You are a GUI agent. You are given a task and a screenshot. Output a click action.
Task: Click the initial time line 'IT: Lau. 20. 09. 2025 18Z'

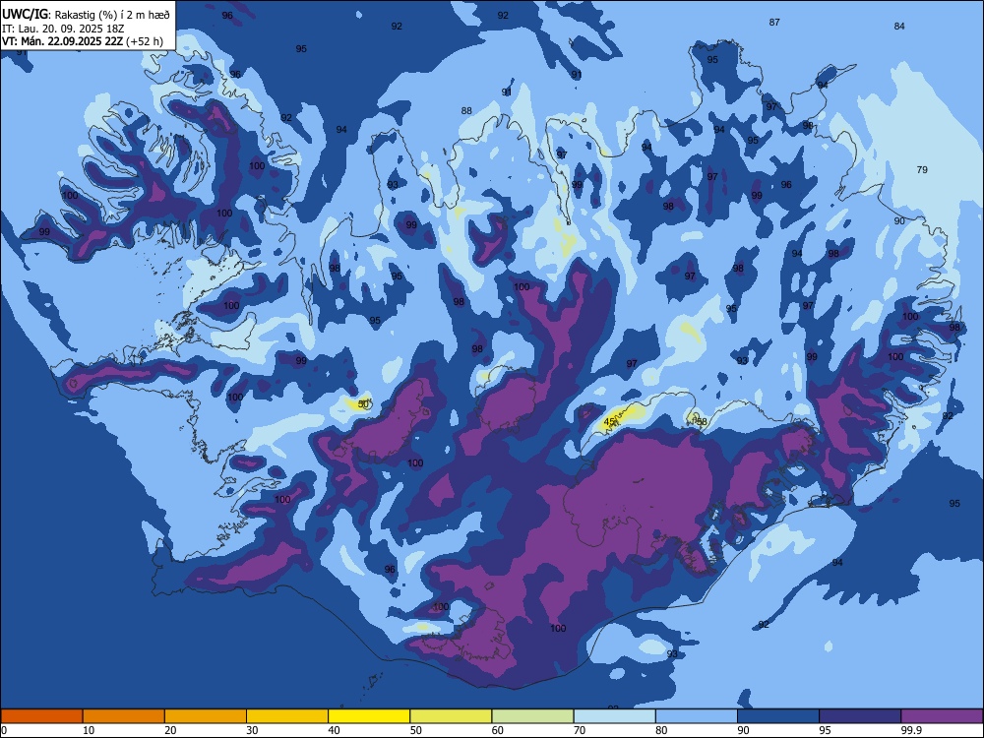pyautogui.click(x=63, y=29)
